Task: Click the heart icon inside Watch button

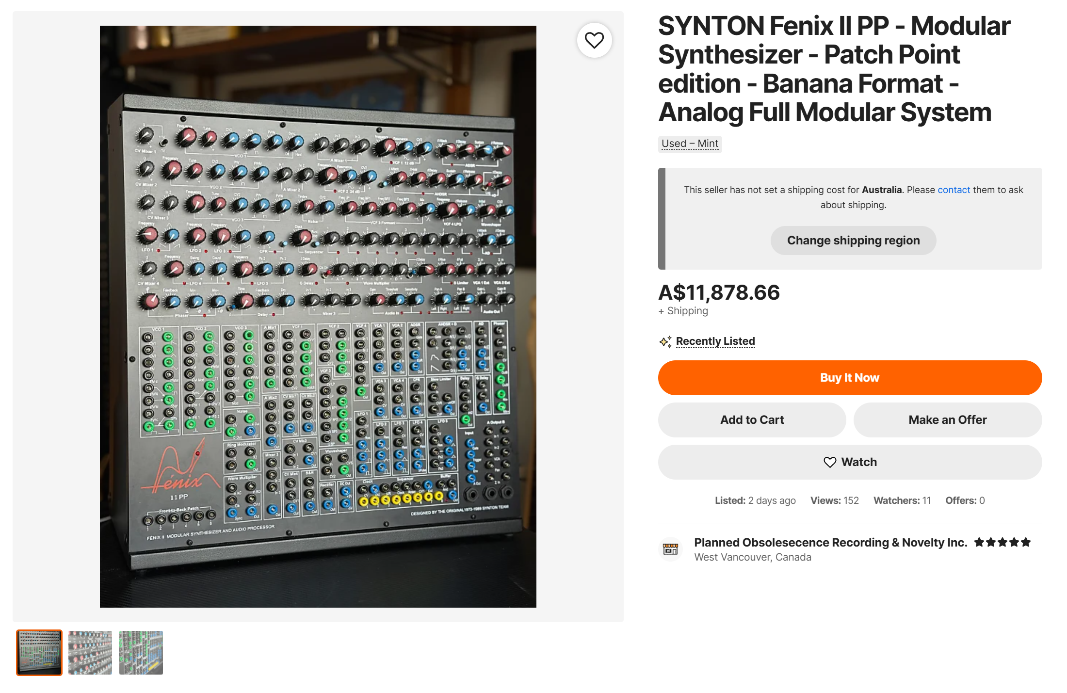Action: (830, 462)
